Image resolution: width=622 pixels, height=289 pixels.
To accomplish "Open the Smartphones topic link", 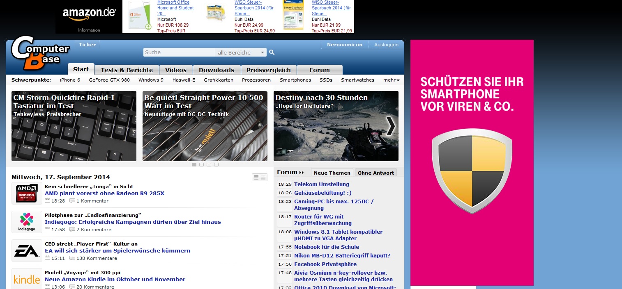I will tap(295, 80).
